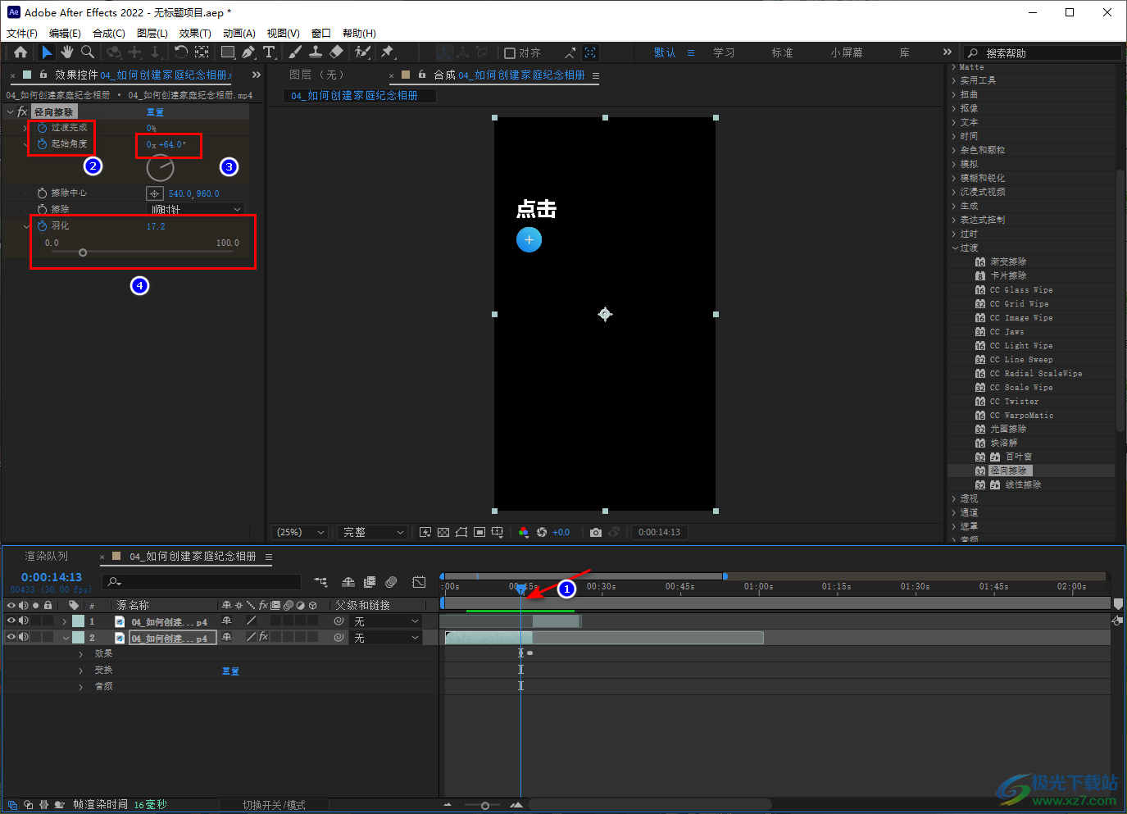The height and width of the screenshot is (814, 1127).
Task: Select the CC Light Wipe effect
Action: pyautogui.click(x=1021, y=346)
